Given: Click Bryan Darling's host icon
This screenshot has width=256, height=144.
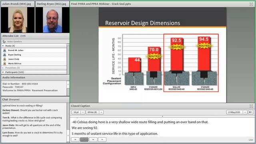Looking at the screenshot, I should click(x=4, y=55).
